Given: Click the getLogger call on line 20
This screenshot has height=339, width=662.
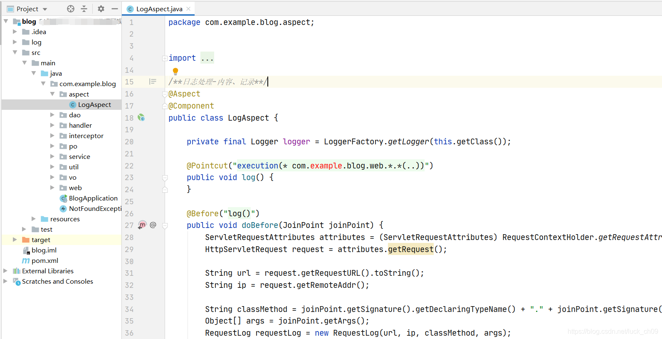Looking at the screenshot, I should point(408,142).
